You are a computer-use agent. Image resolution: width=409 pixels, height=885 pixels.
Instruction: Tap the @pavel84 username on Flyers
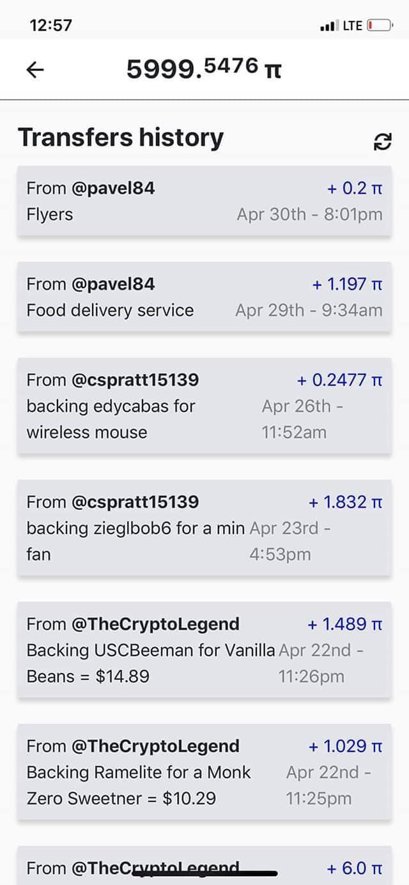pos(114,189)
